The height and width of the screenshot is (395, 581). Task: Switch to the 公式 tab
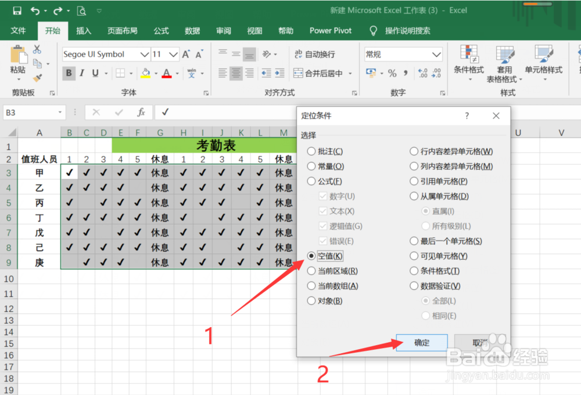161,30
